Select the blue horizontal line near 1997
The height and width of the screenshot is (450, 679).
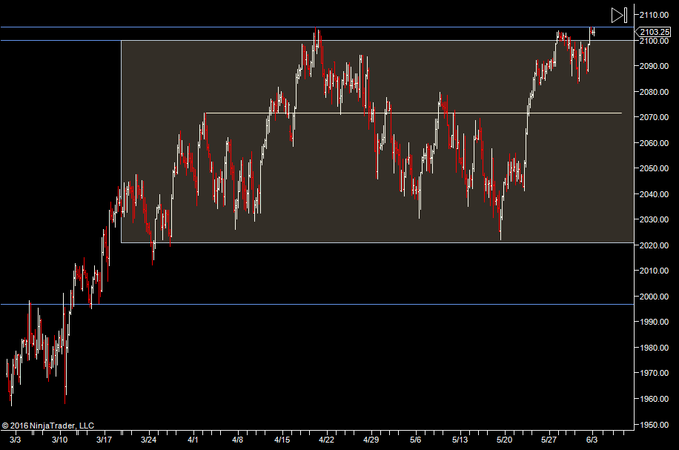coord(297,304)
